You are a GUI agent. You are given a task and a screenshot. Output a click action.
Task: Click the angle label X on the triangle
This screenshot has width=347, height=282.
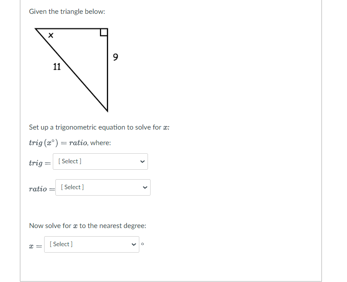(51, 35)
